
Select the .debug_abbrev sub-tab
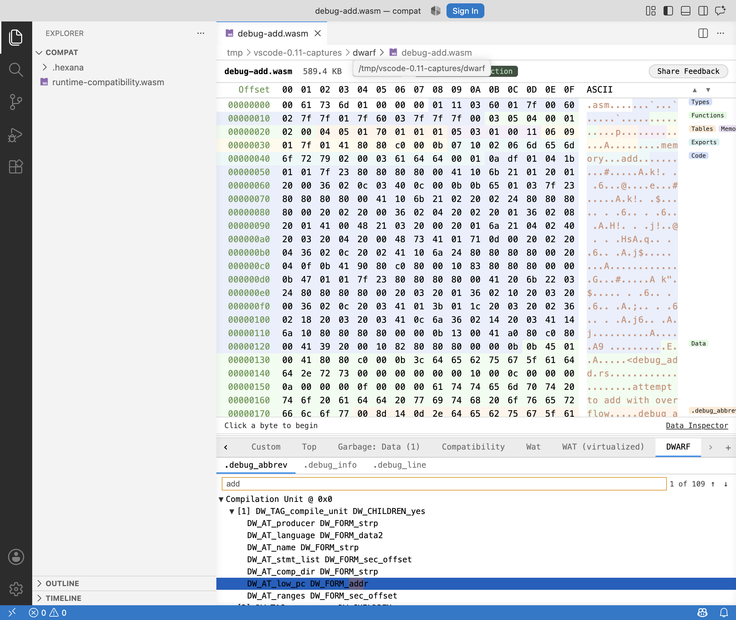click(256, 465)
